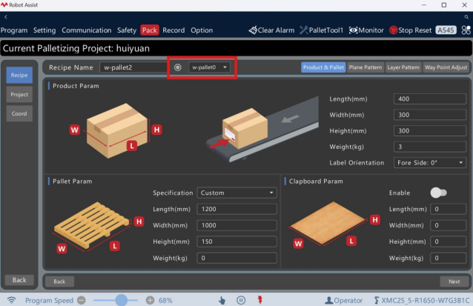The image size is (473, 306).
Task: Increase program speed with plus icon
Action: click(150, 300)
